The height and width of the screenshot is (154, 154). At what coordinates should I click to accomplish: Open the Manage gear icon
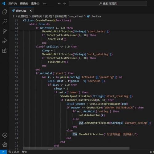[5, 145]
